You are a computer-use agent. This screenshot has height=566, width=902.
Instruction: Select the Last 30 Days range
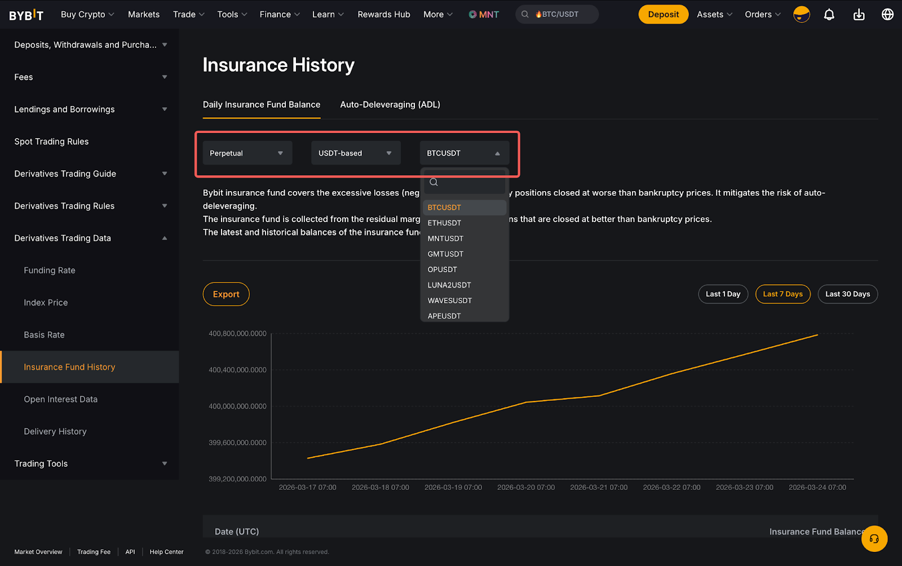[847, 294]
